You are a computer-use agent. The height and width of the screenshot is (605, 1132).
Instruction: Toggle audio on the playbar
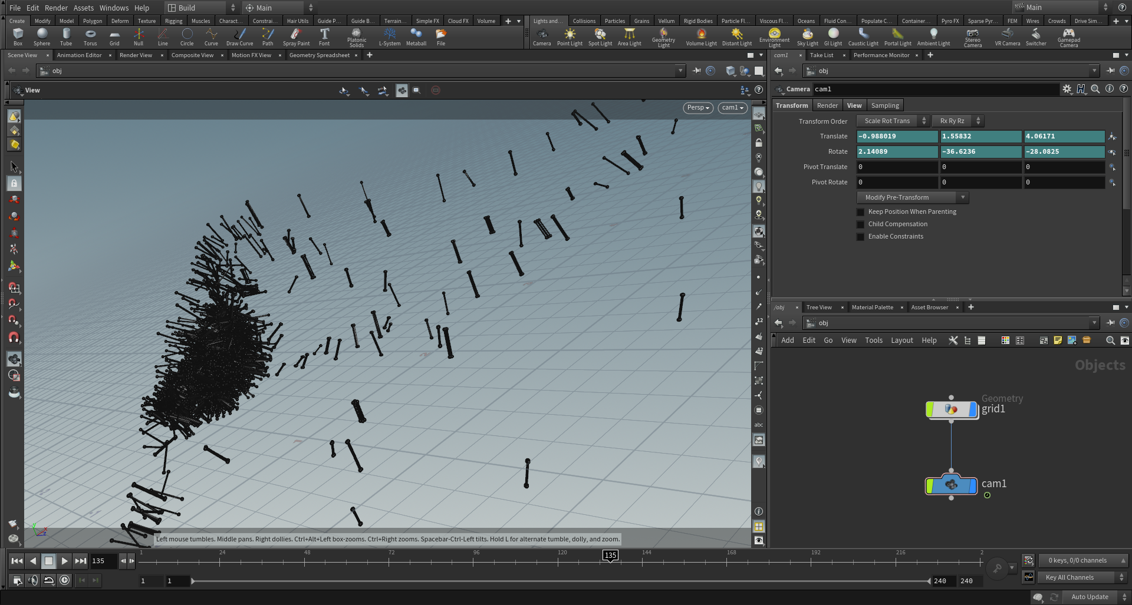pyautogui.click(x=33, y=580)
